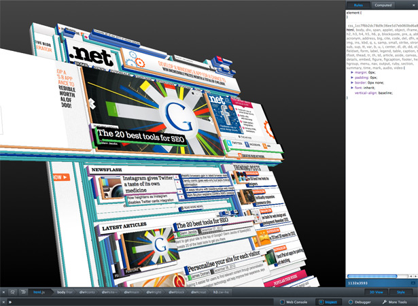Screen dimensions: 418x306
Task: Select the div#creat breadcrumb
Action: pos(198,292)
